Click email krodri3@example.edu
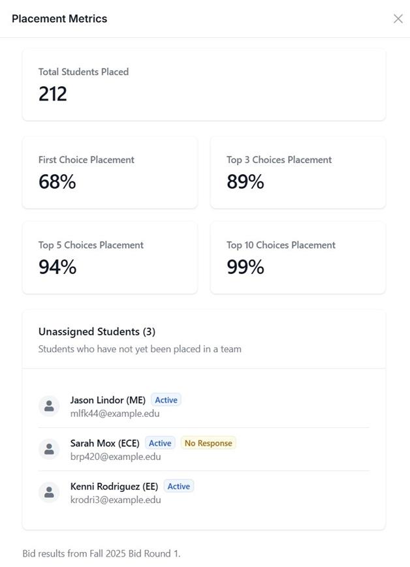Viewport: 410px width, 567px height. pyautogui.click(x=116, y=499)
